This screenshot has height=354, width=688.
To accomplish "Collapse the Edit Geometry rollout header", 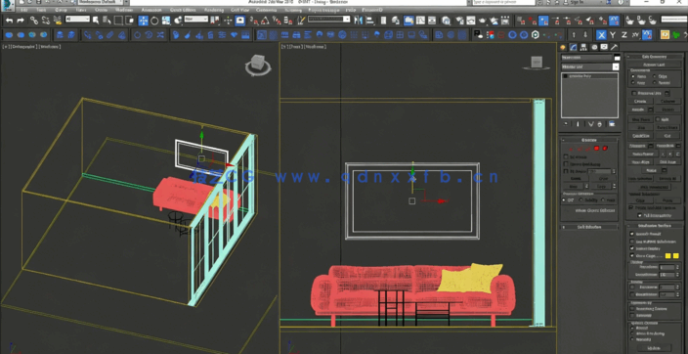I will click(654, 56).
